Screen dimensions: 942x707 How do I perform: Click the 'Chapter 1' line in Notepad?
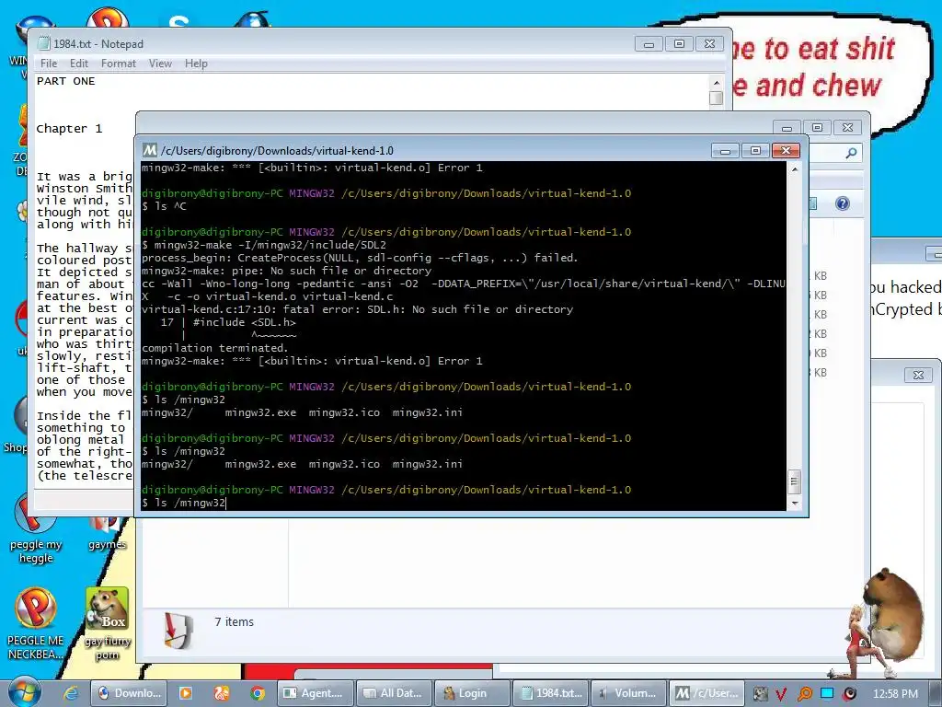(x=69, y=129)
